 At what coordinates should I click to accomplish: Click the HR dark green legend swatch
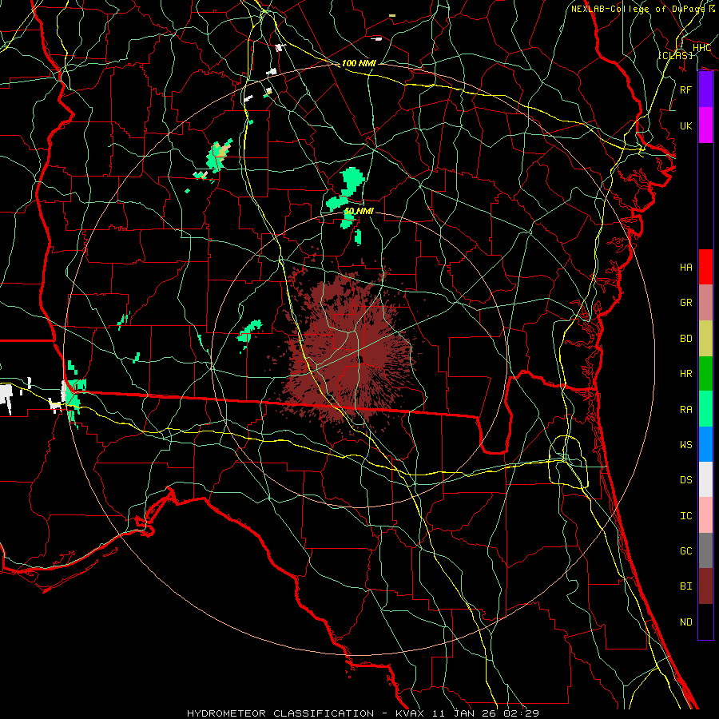coord(705,374)
